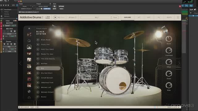Click the circular search icon below the first kit

29,41
